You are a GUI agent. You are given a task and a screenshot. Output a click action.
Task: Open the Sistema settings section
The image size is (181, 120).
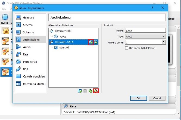pos(28,25)
